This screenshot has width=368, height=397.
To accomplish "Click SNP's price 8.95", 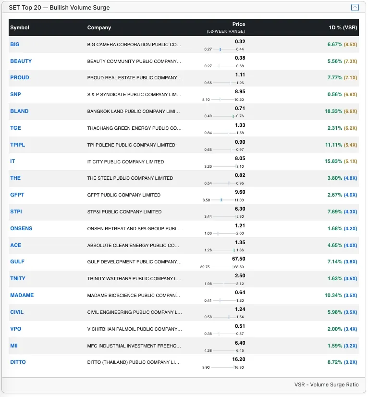I will click(x=240, y=91).
